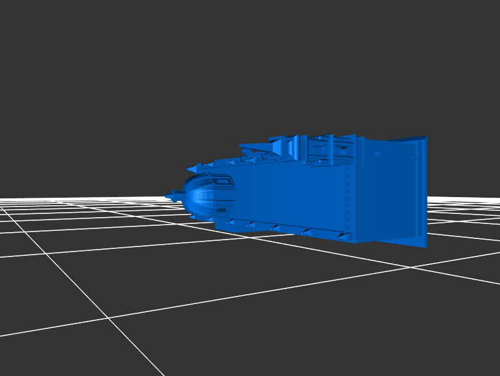This screenshot has height=376, width=500.
Task: Select the pointed tip at the model's front
Action: point(169,198)
